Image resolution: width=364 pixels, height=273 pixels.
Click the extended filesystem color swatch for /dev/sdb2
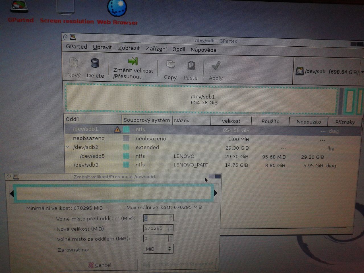click(126, 147)
